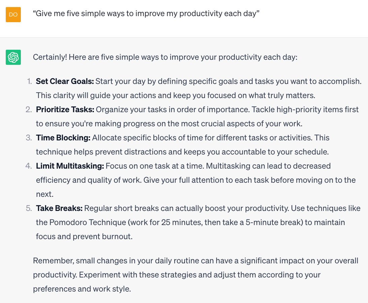Click the 'Set Clear Goals:' bold heading
368x303 pixels.
click(x=65, y=81)
